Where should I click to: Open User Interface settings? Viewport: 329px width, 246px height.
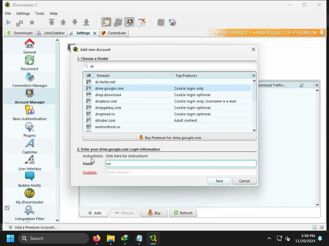[30, 163]
